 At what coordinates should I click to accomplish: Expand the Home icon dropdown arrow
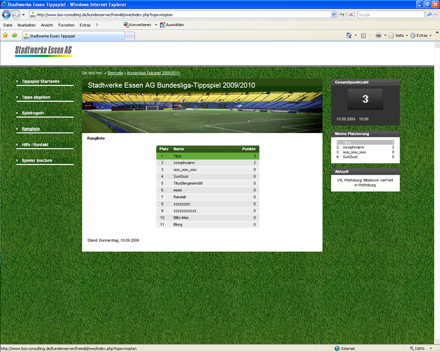[x=355, y=35]
